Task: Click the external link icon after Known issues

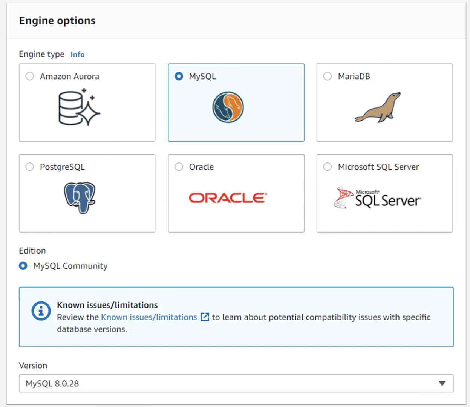Action: [x=205, y=317]
